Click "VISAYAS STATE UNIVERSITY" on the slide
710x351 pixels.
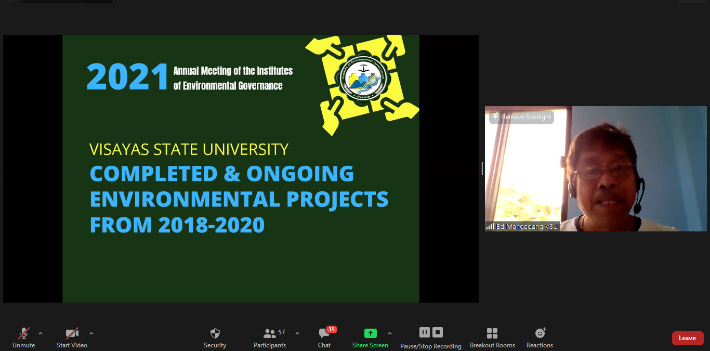[x=189, y=150]
